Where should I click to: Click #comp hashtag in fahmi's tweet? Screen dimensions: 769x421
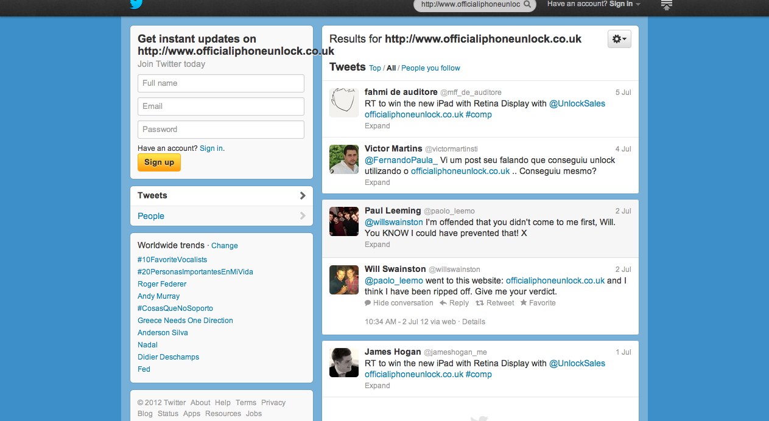(479, 114)
